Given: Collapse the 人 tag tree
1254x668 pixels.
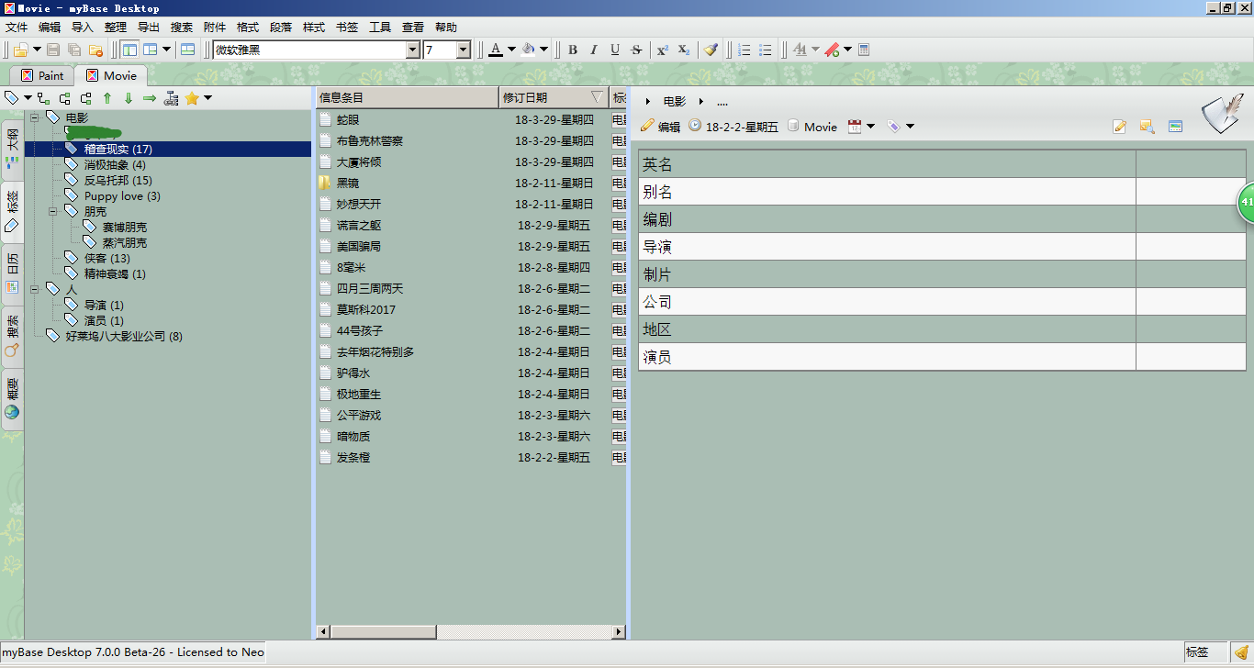Looking at the screenshot, I should click(35, 289).
